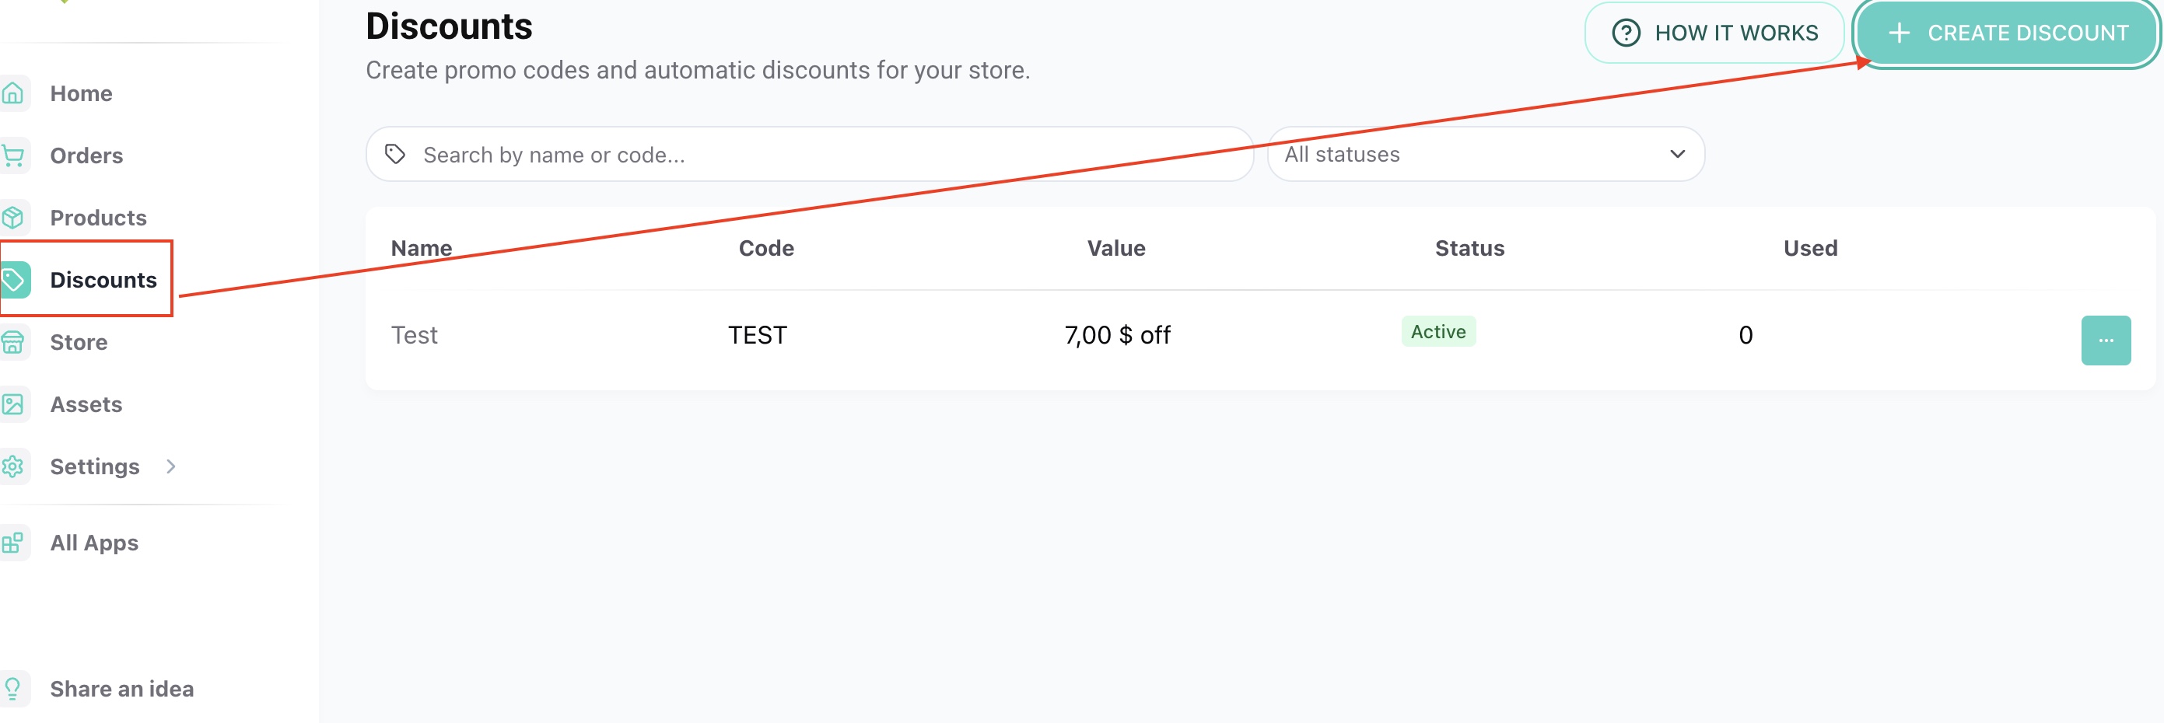Viewport: 2164px width, 723px height.
Task: Click the All Apps grid icon
Action: click(x=13, y=543)
